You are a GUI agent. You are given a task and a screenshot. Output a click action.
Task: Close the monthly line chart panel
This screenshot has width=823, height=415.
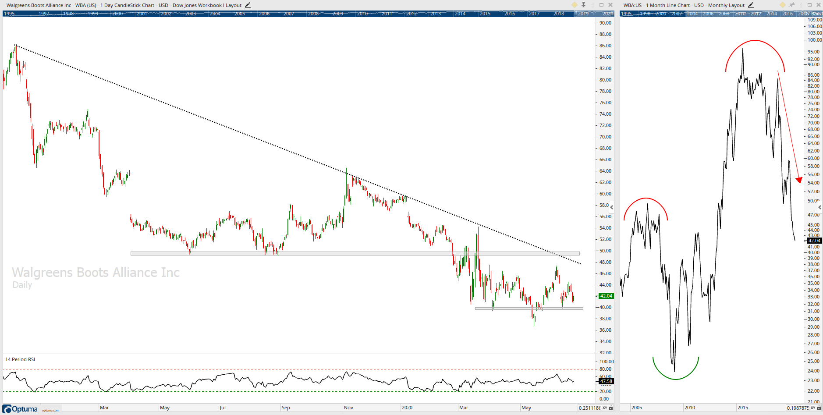(x=819, y=5)
